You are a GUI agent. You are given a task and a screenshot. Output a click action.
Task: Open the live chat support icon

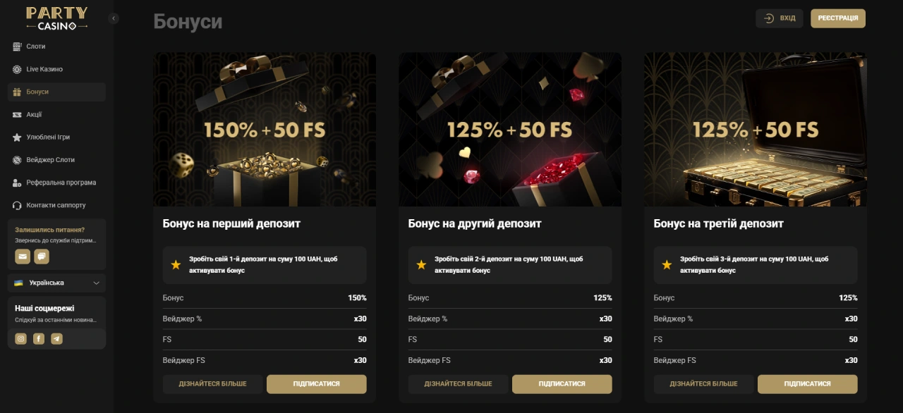pyautogui.click(x=42, y=257)
